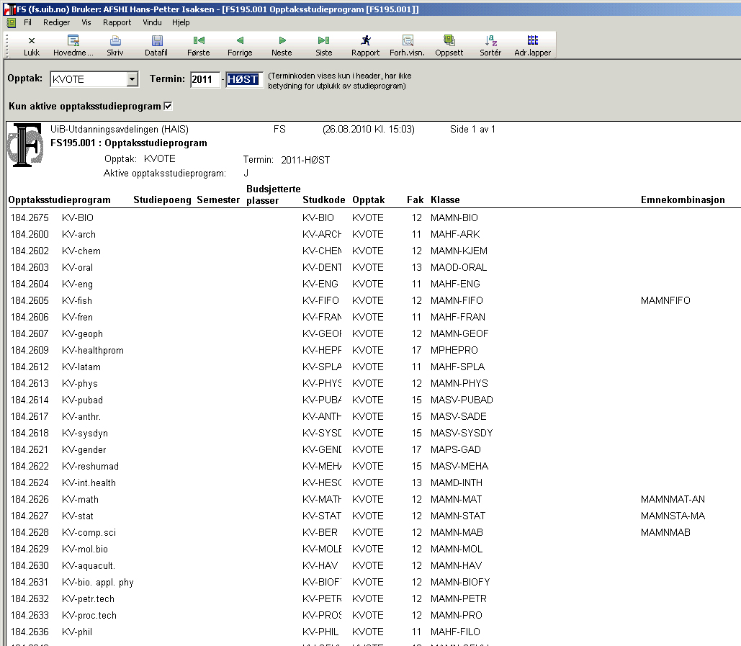Viewport: 741px width, 646px height.
Task: Click the MASV-PUBAD class cell
Action: point(462,400)
